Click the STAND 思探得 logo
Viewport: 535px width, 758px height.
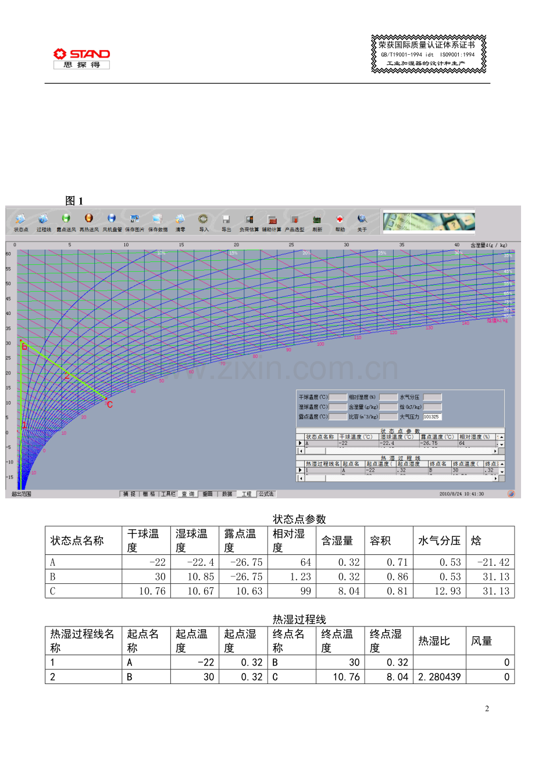tap(81, 58)
